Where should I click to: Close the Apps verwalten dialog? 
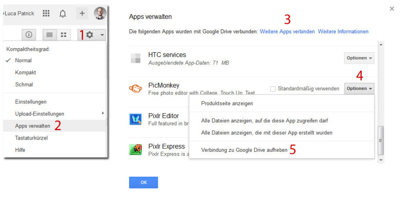click(x=392, y=9)
